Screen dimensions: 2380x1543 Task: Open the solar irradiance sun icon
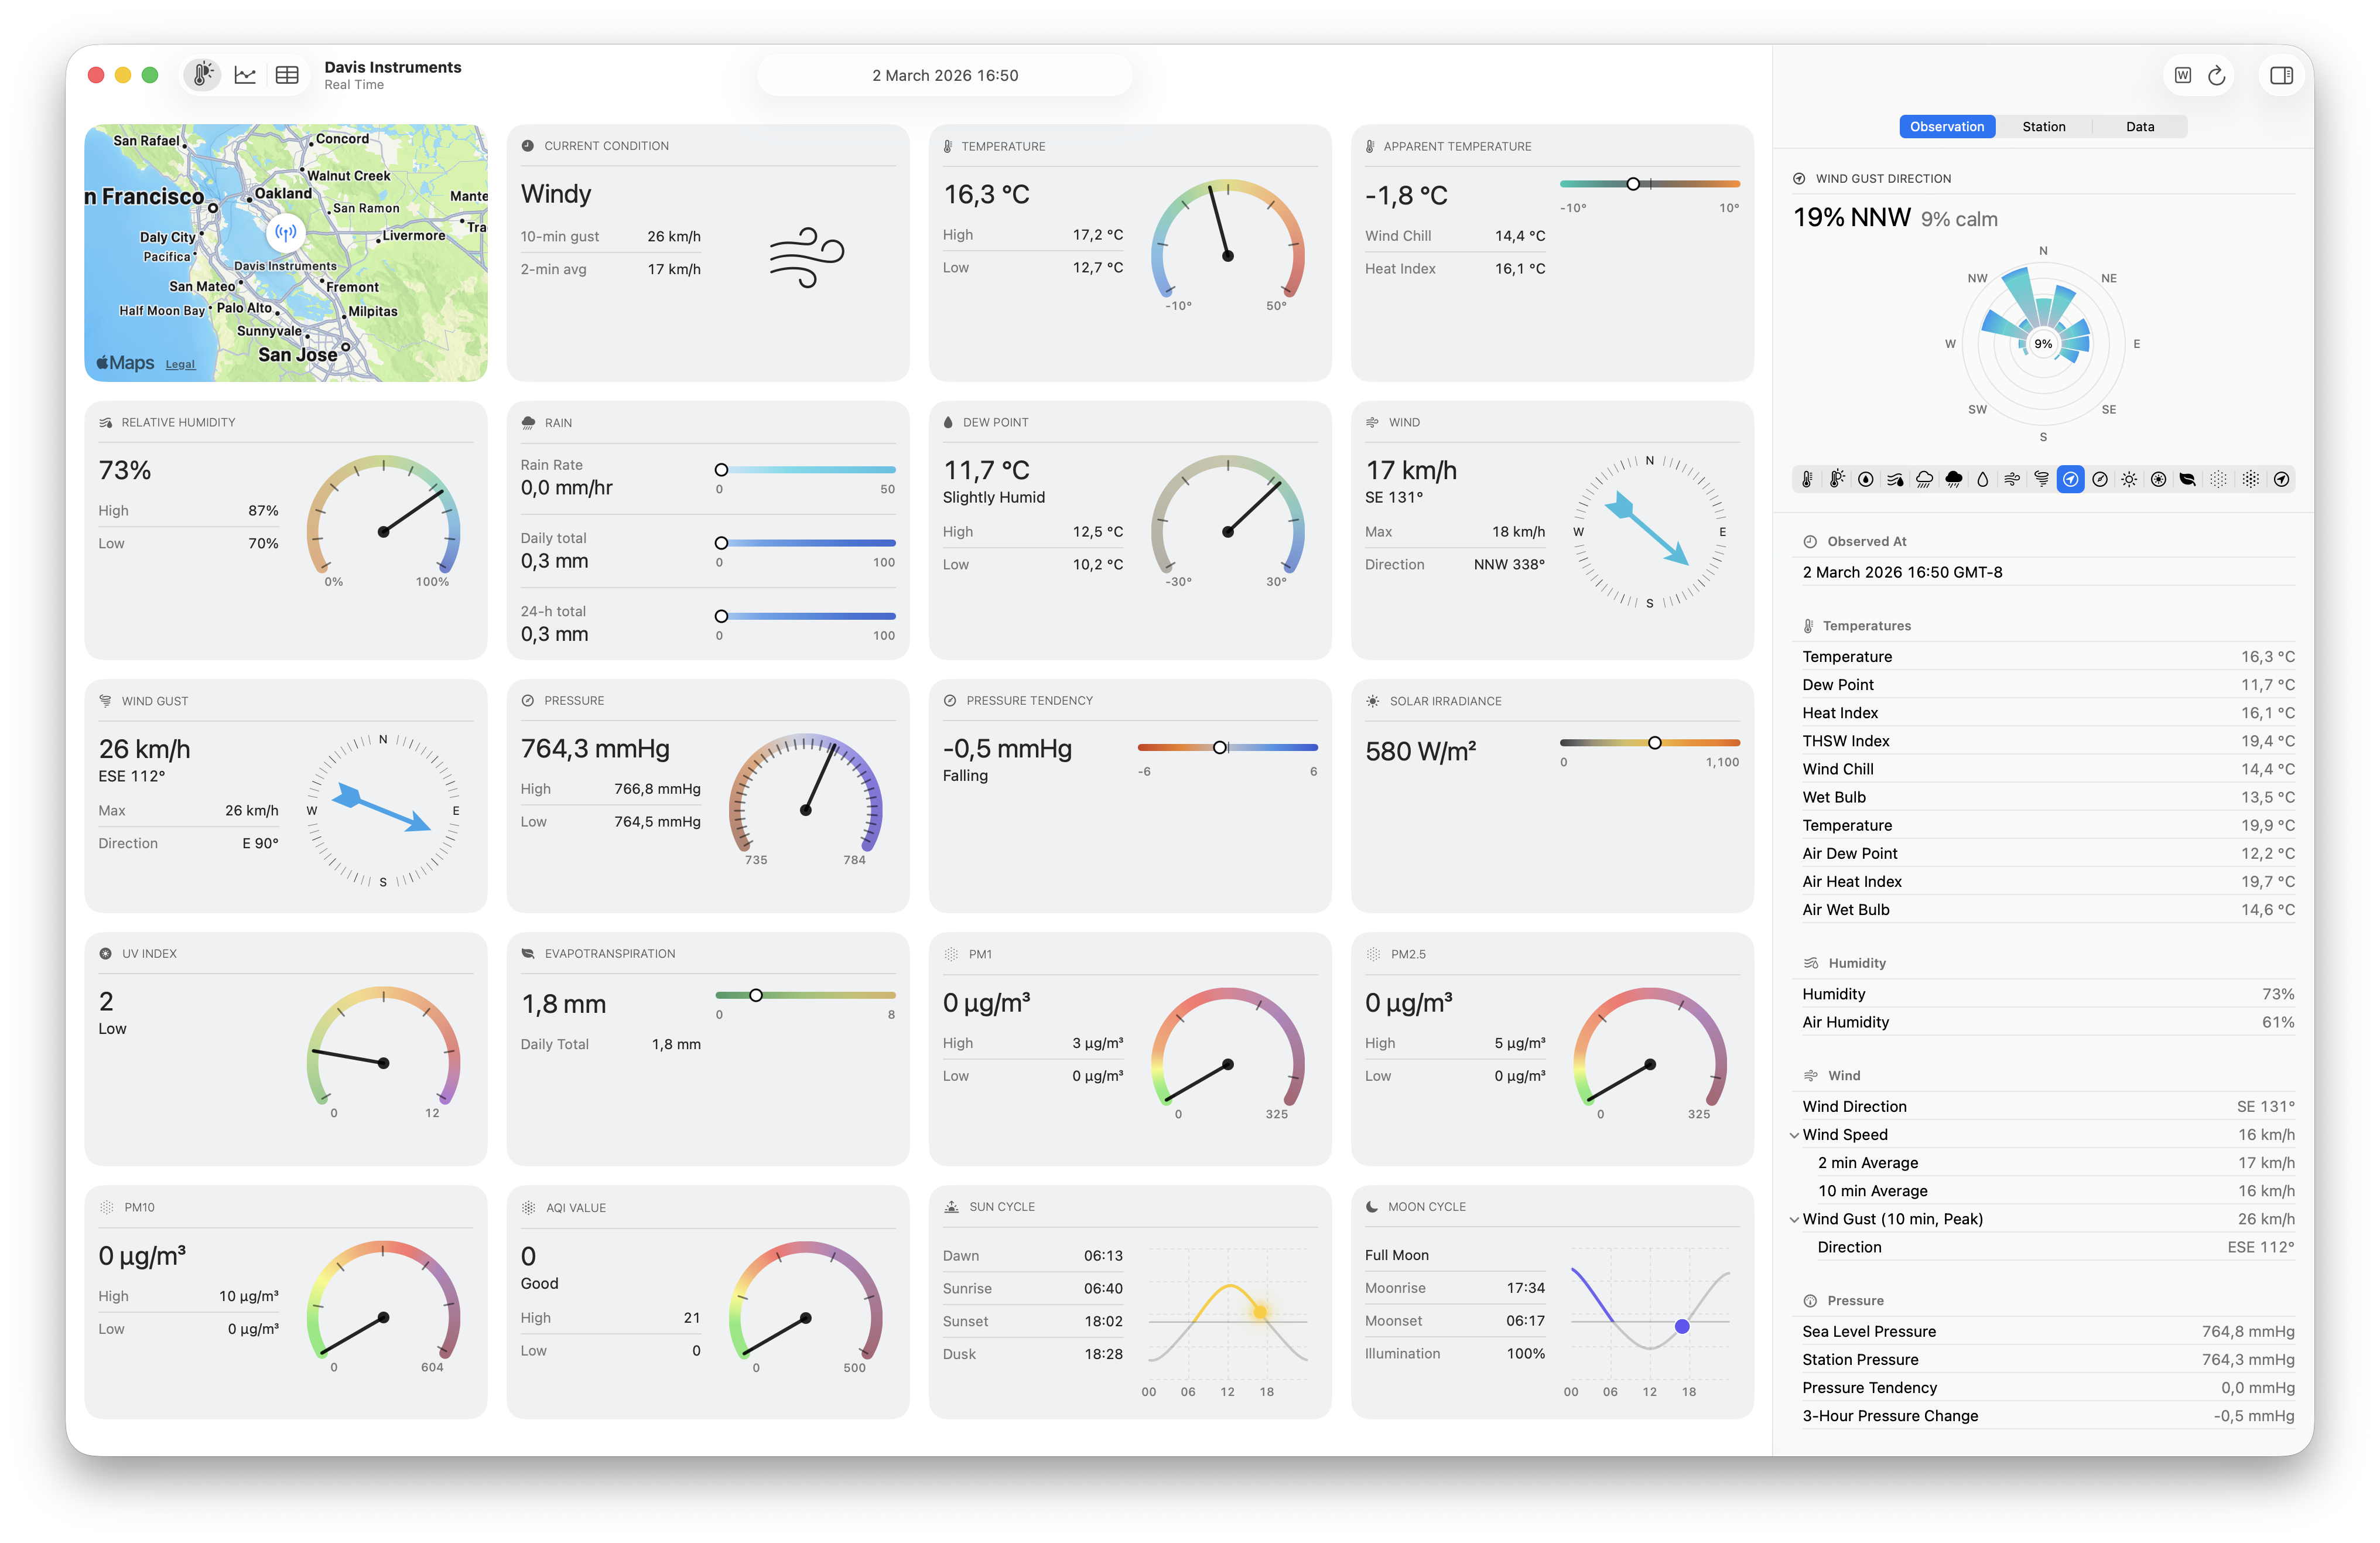click(x=2130, y=479)
